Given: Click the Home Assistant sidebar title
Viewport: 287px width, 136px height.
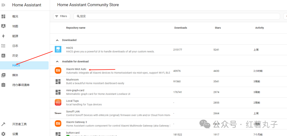Looking at the screenshot, I should click(27, 5).
